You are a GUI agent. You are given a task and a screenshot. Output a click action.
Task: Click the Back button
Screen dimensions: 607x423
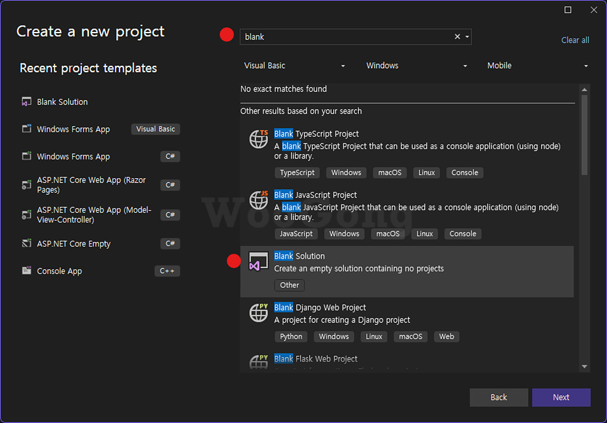point(499,397)
